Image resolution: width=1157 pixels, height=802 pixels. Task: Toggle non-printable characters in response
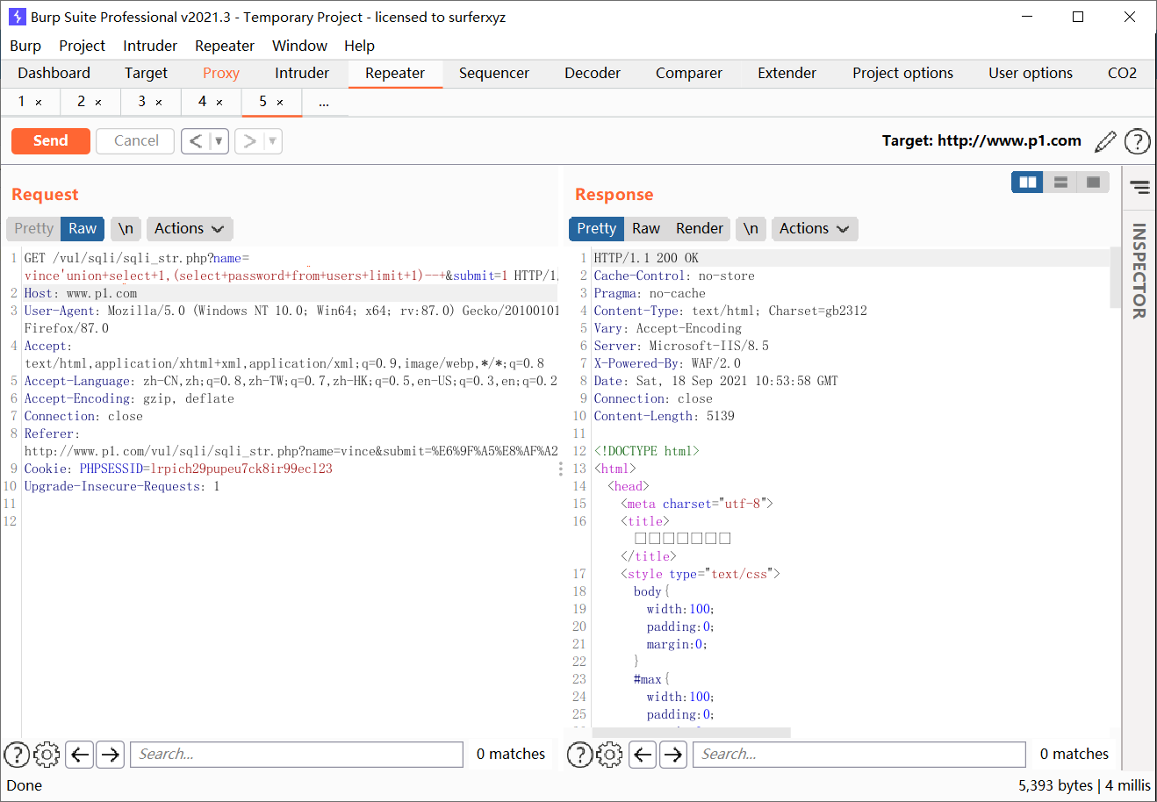pos(751,229)
